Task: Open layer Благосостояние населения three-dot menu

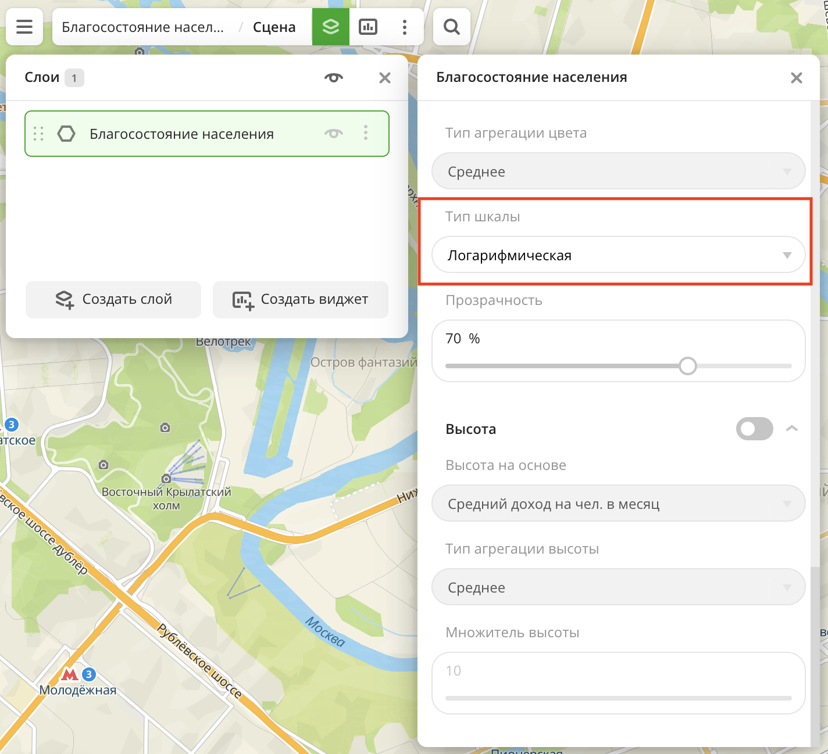Action: [366, 133]
